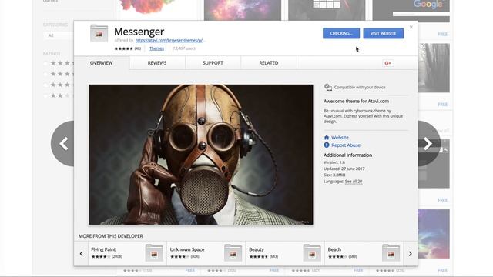Screen dimensions: 493x277
Task: Select the Beach theme title
Action: (334, 249)
